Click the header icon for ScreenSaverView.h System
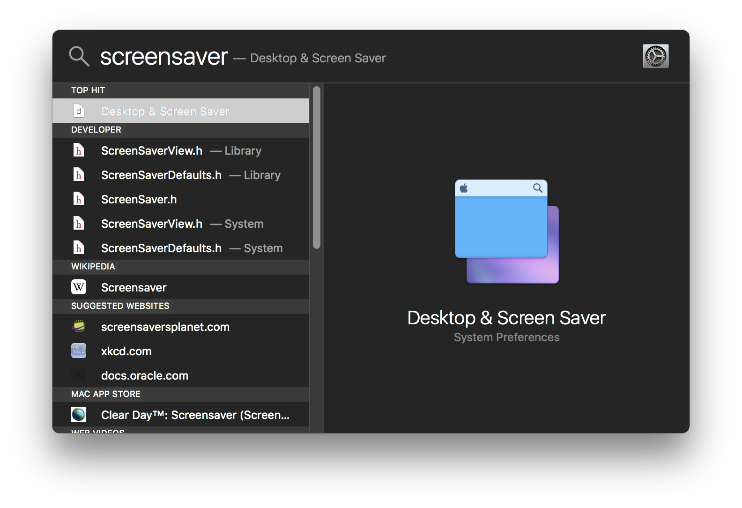The height and width of the screenshot is (508, 742). click(79, 224)
